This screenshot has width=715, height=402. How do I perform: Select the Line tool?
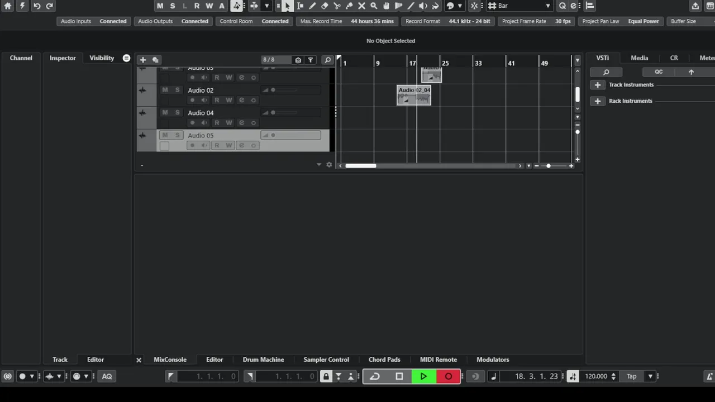(x=411, y=6)
